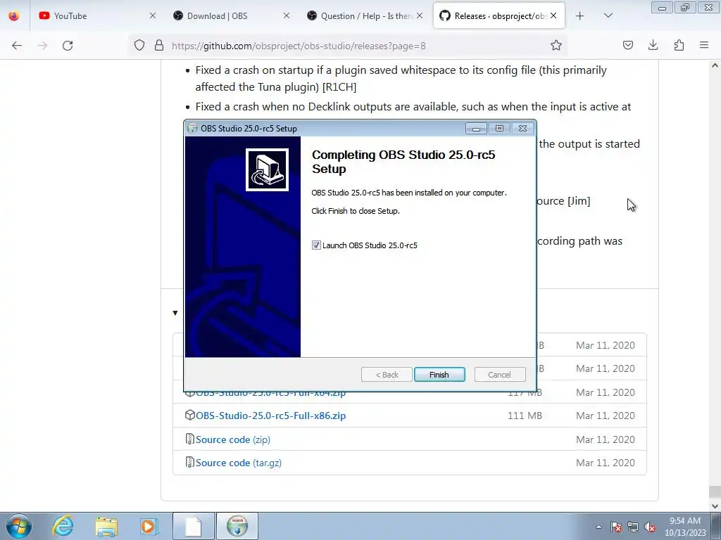Click the Firefox logo icon in tab bar
Screen dimensions: 721x540
tap(14, 16)
